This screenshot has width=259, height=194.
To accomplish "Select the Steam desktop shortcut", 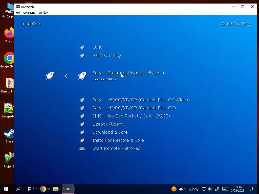I will [9, 135].
